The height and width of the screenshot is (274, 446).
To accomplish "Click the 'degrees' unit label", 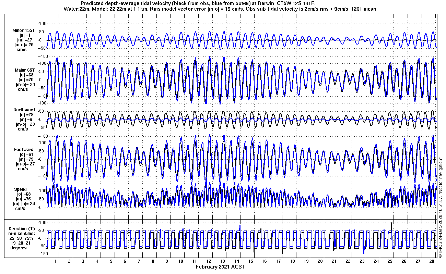I will pyautogui.click(x=18, y=248).
